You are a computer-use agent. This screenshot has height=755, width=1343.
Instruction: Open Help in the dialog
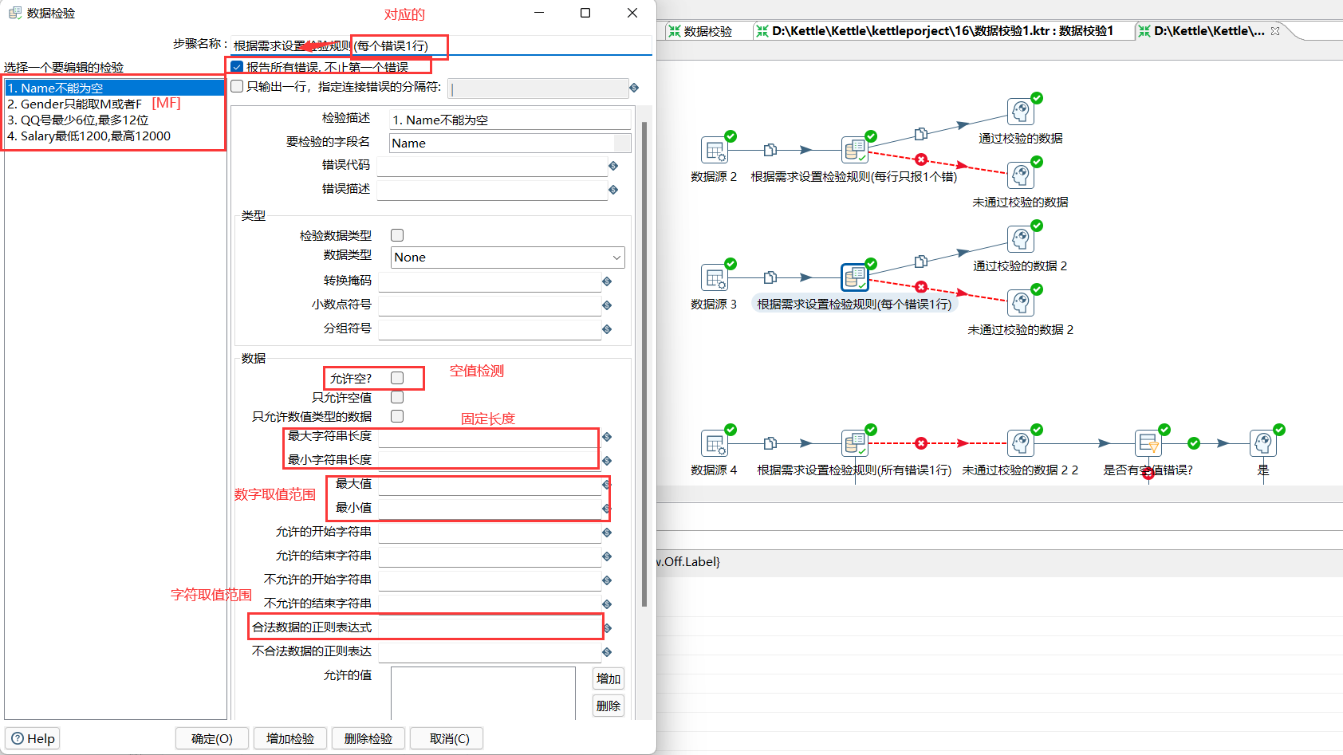coord(33,738)
